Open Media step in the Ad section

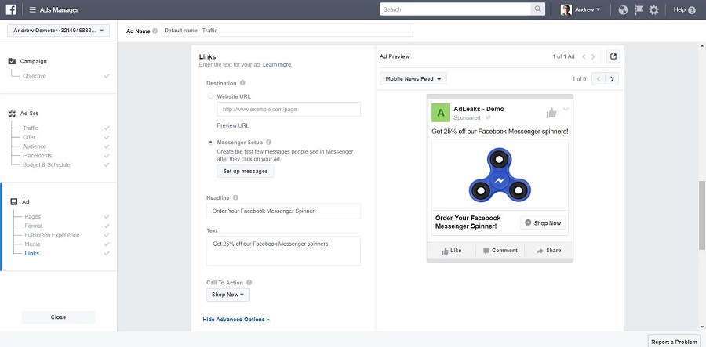32,244
